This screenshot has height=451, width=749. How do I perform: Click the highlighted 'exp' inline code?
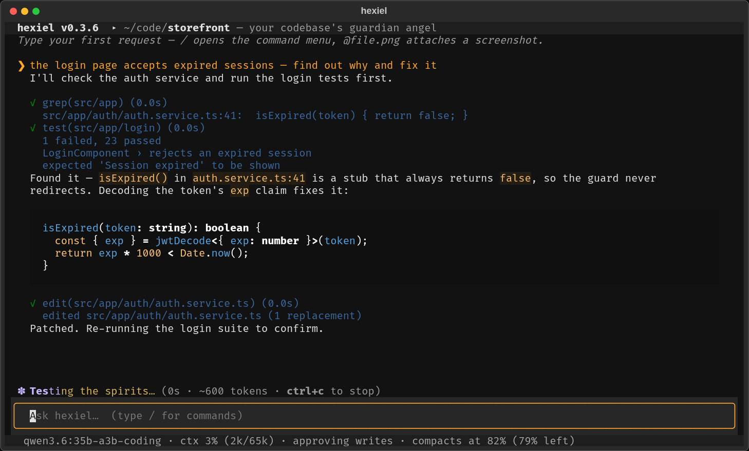pyautogui.click(x=239, y=191)
